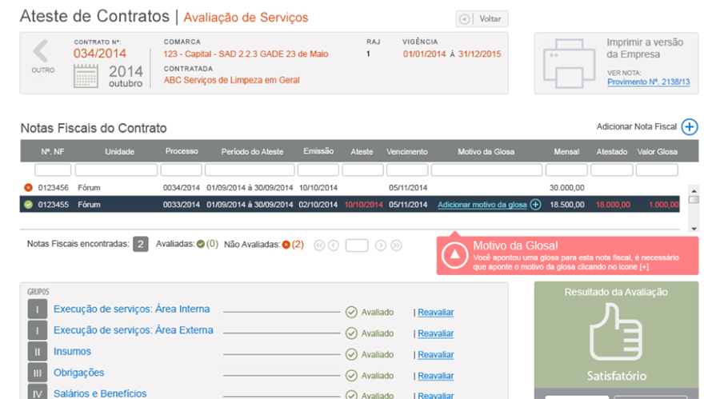Image resolution: width=720 pixels, height=399 pixels.
Task: Click the plus icon beside Adicionar motivo da glosa
Action: tap(535, 205)
